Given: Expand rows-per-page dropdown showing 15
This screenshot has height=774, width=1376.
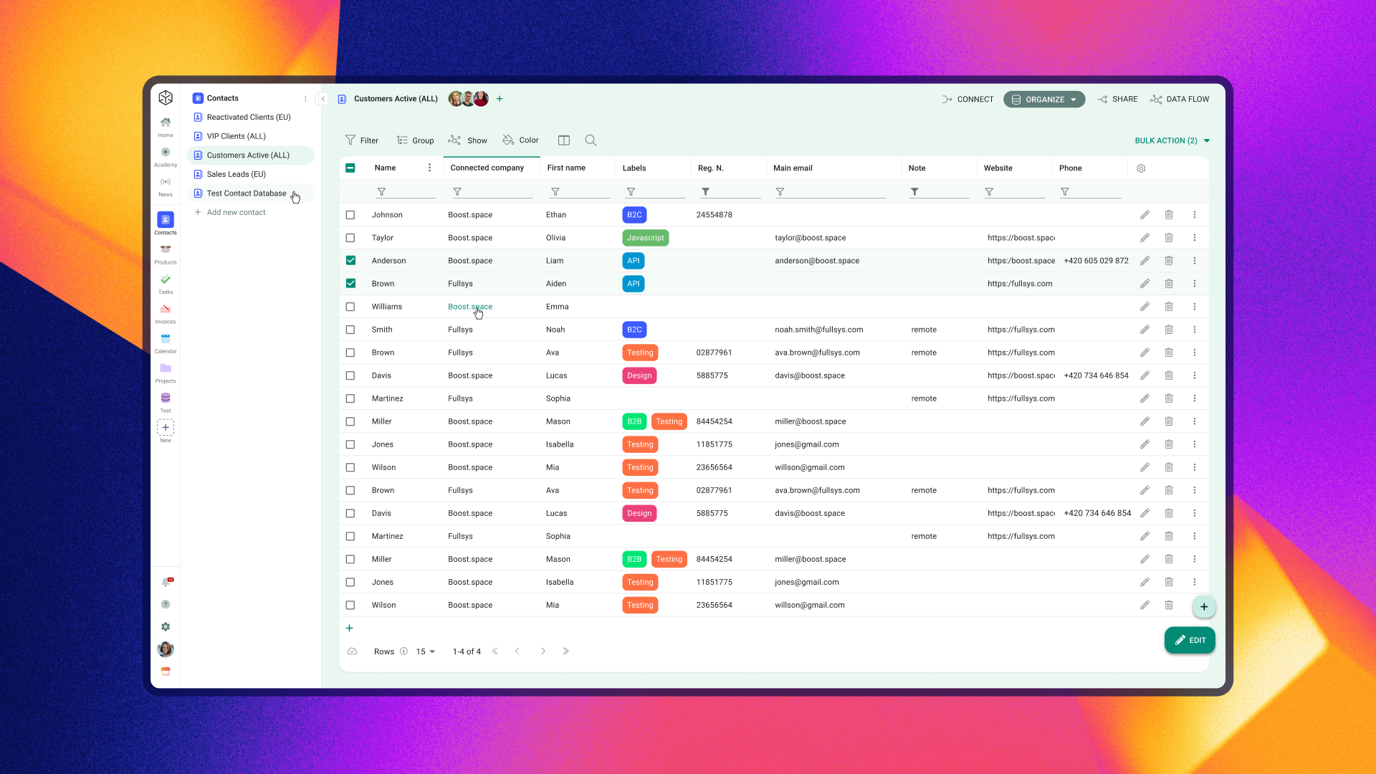Looking at the screenshot, I should [x=426, y=651].
